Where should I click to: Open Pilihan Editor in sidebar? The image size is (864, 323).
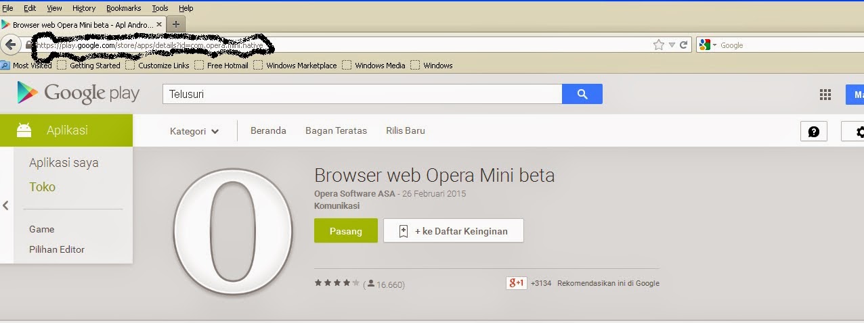click(x=57, y=249)
